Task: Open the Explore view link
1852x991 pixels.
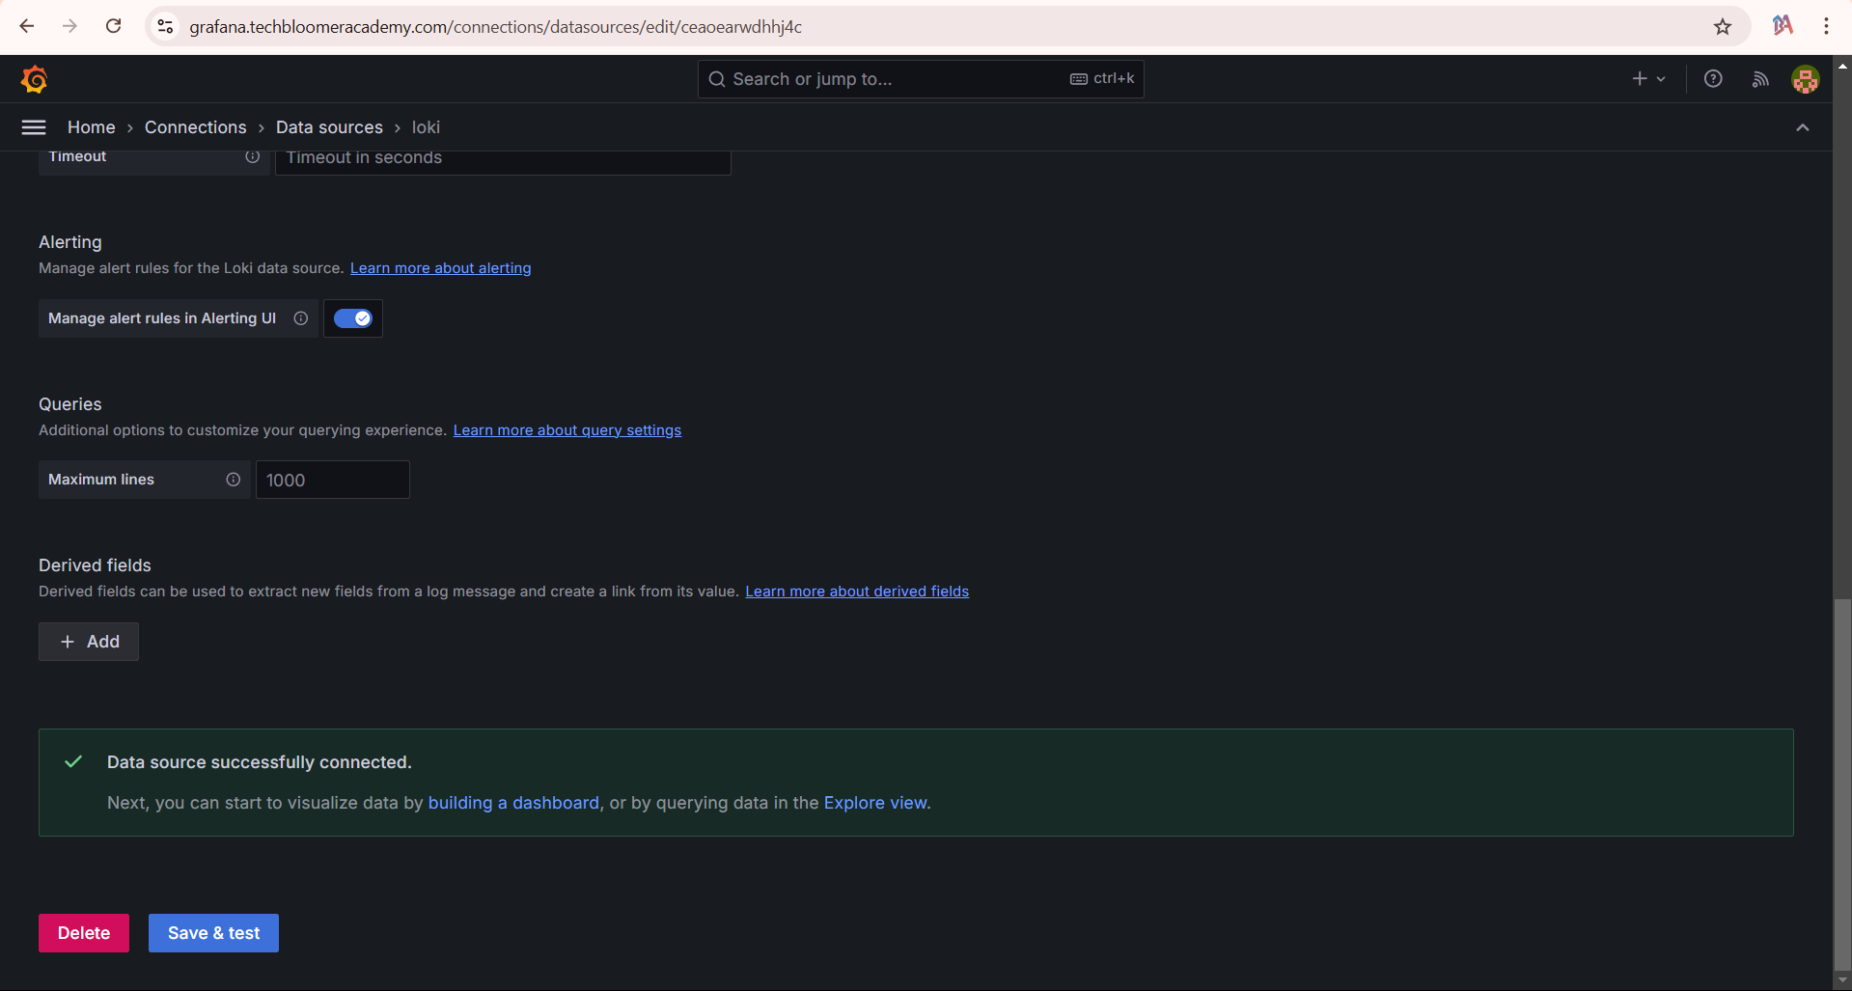Action: (874, 803)
